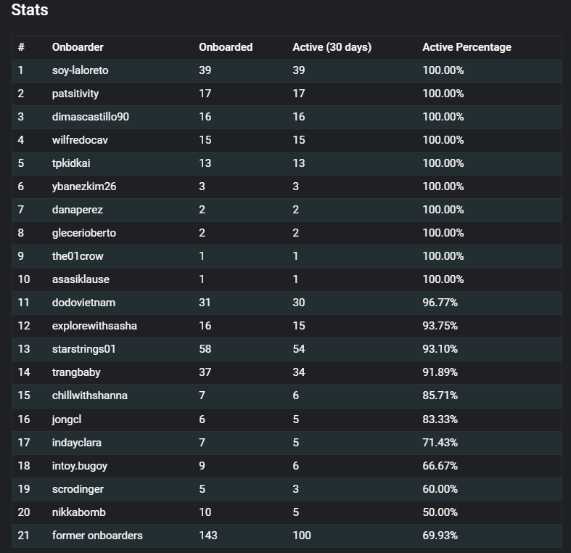571x553 pixels.
Task: Click the Stats heading
Action: pyautogui.click(x=30, y=10)
